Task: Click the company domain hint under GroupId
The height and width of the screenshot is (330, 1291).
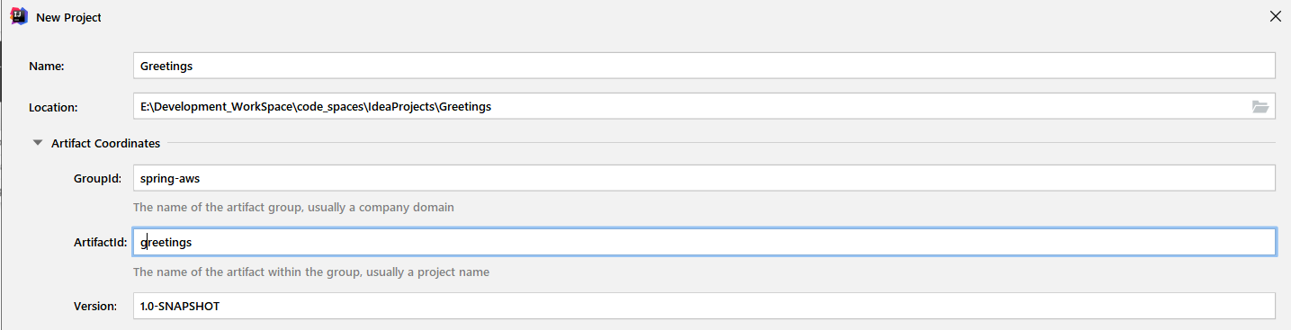Action: point(293,207)
